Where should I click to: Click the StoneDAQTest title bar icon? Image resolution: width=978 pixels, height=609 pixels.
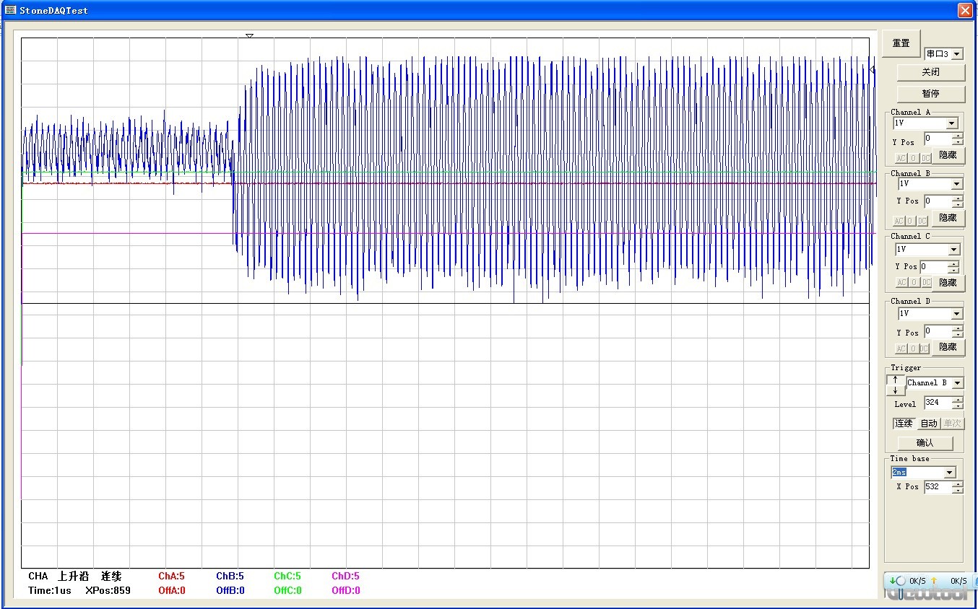click(x=10, y=10)
